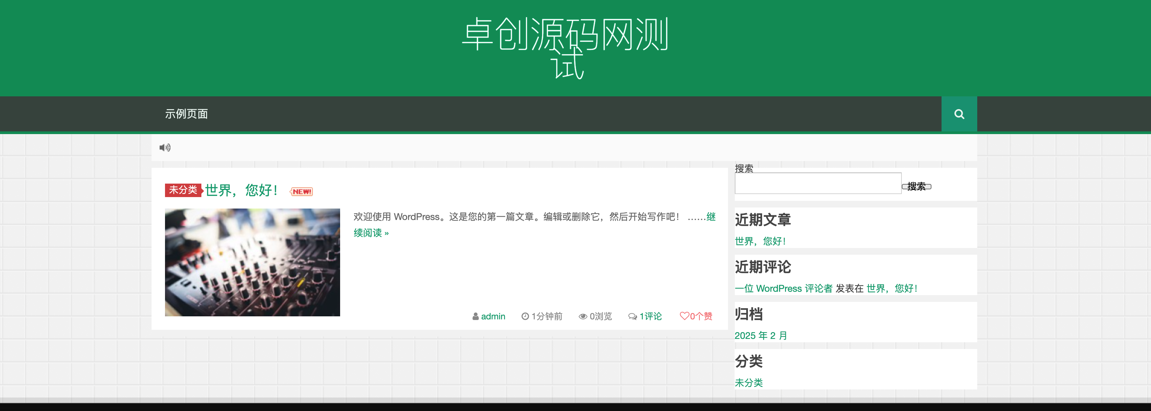The image size is (1151, 411).
Task: Click the clock icon next to 1分钟前
Action: (525, 316)
